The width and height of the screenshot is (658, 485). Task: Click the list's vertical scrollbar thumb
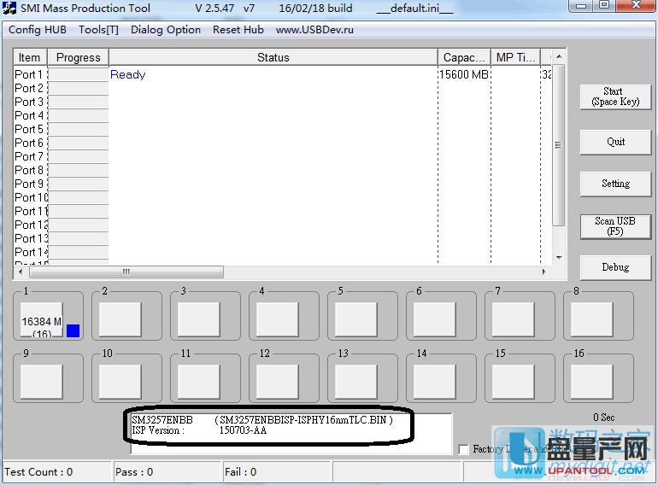click(x=559, y=145)
